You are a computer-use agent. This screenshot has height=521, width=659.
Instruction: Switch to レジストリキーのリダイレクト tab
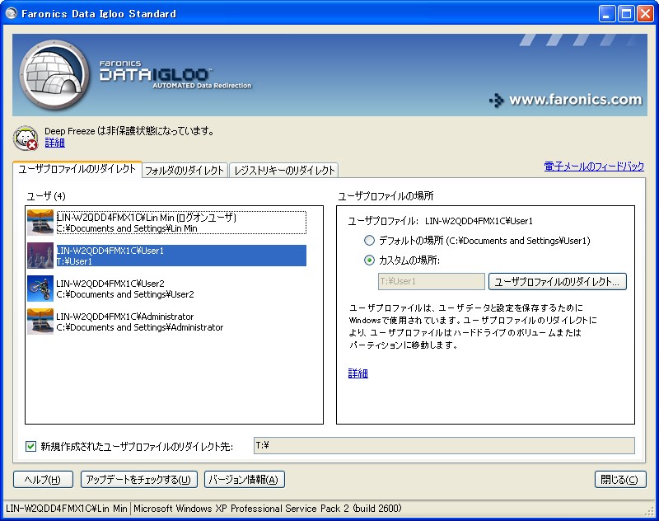coord(284,171)
